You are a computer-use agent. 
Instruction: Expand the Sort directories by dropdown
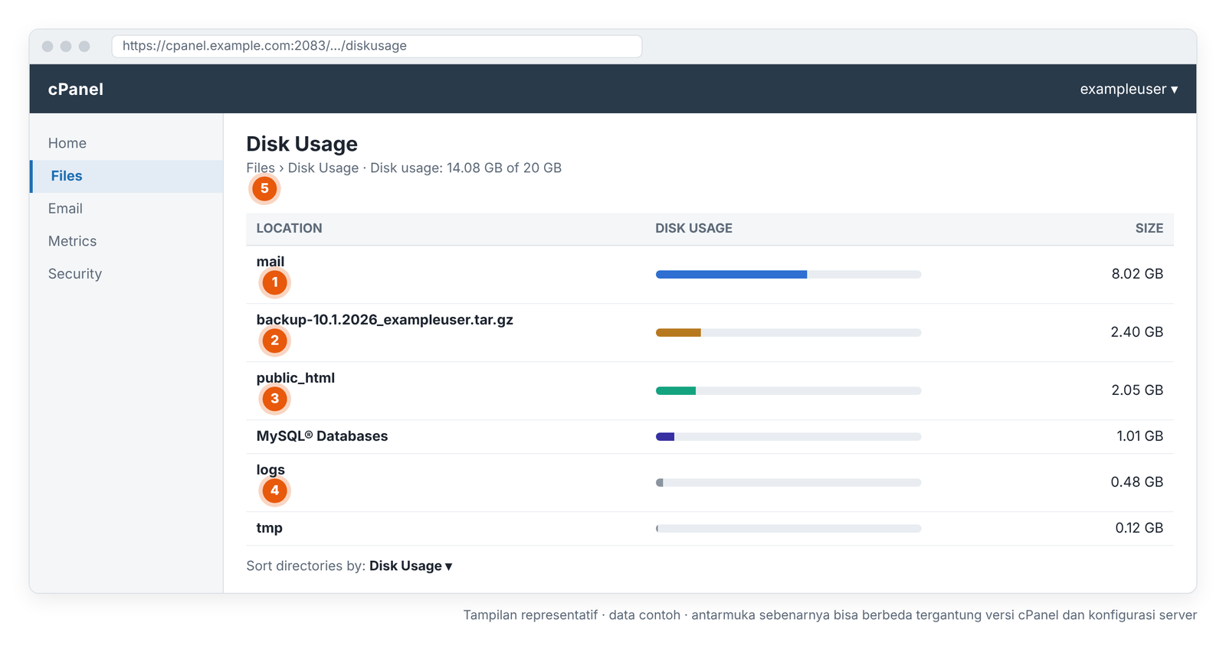click(411, 566)
